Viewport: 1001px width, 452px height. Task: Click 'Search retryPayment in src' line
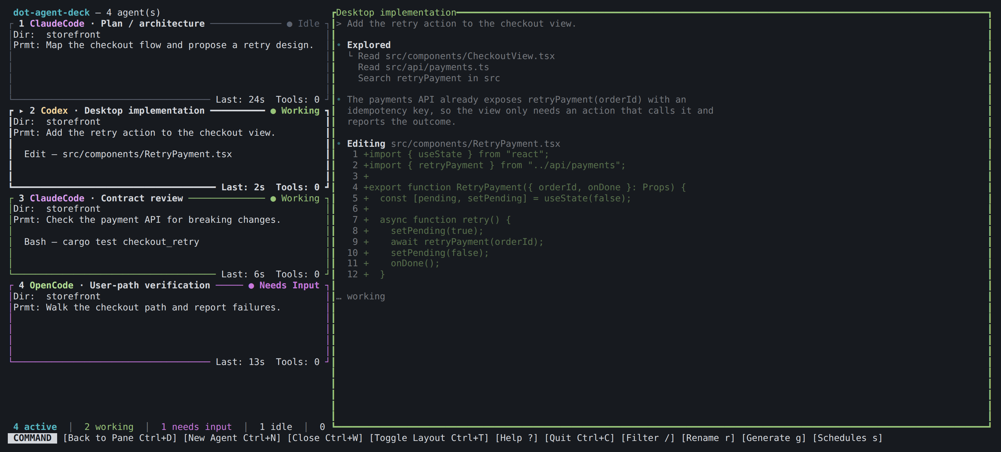(x=429, y=78)
